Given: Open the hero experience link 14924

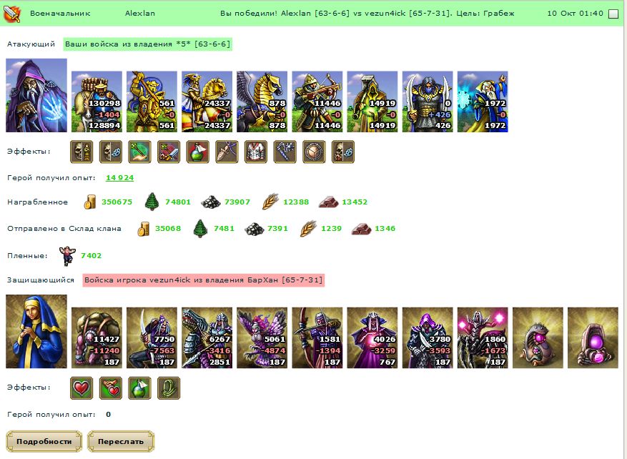Looking at the screenshot, I should click(x=119, y=178).
